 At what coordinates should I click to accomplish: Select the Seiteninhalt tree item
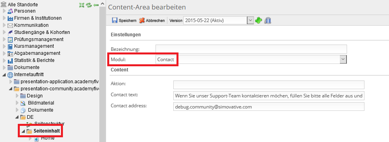pos(47,131)
